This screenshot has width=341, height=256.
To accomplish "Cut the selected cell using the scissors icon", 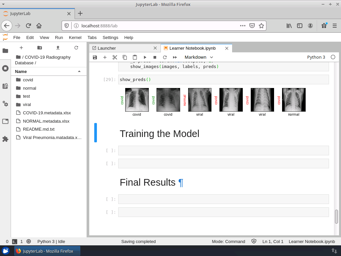I will tap(115, 57).
